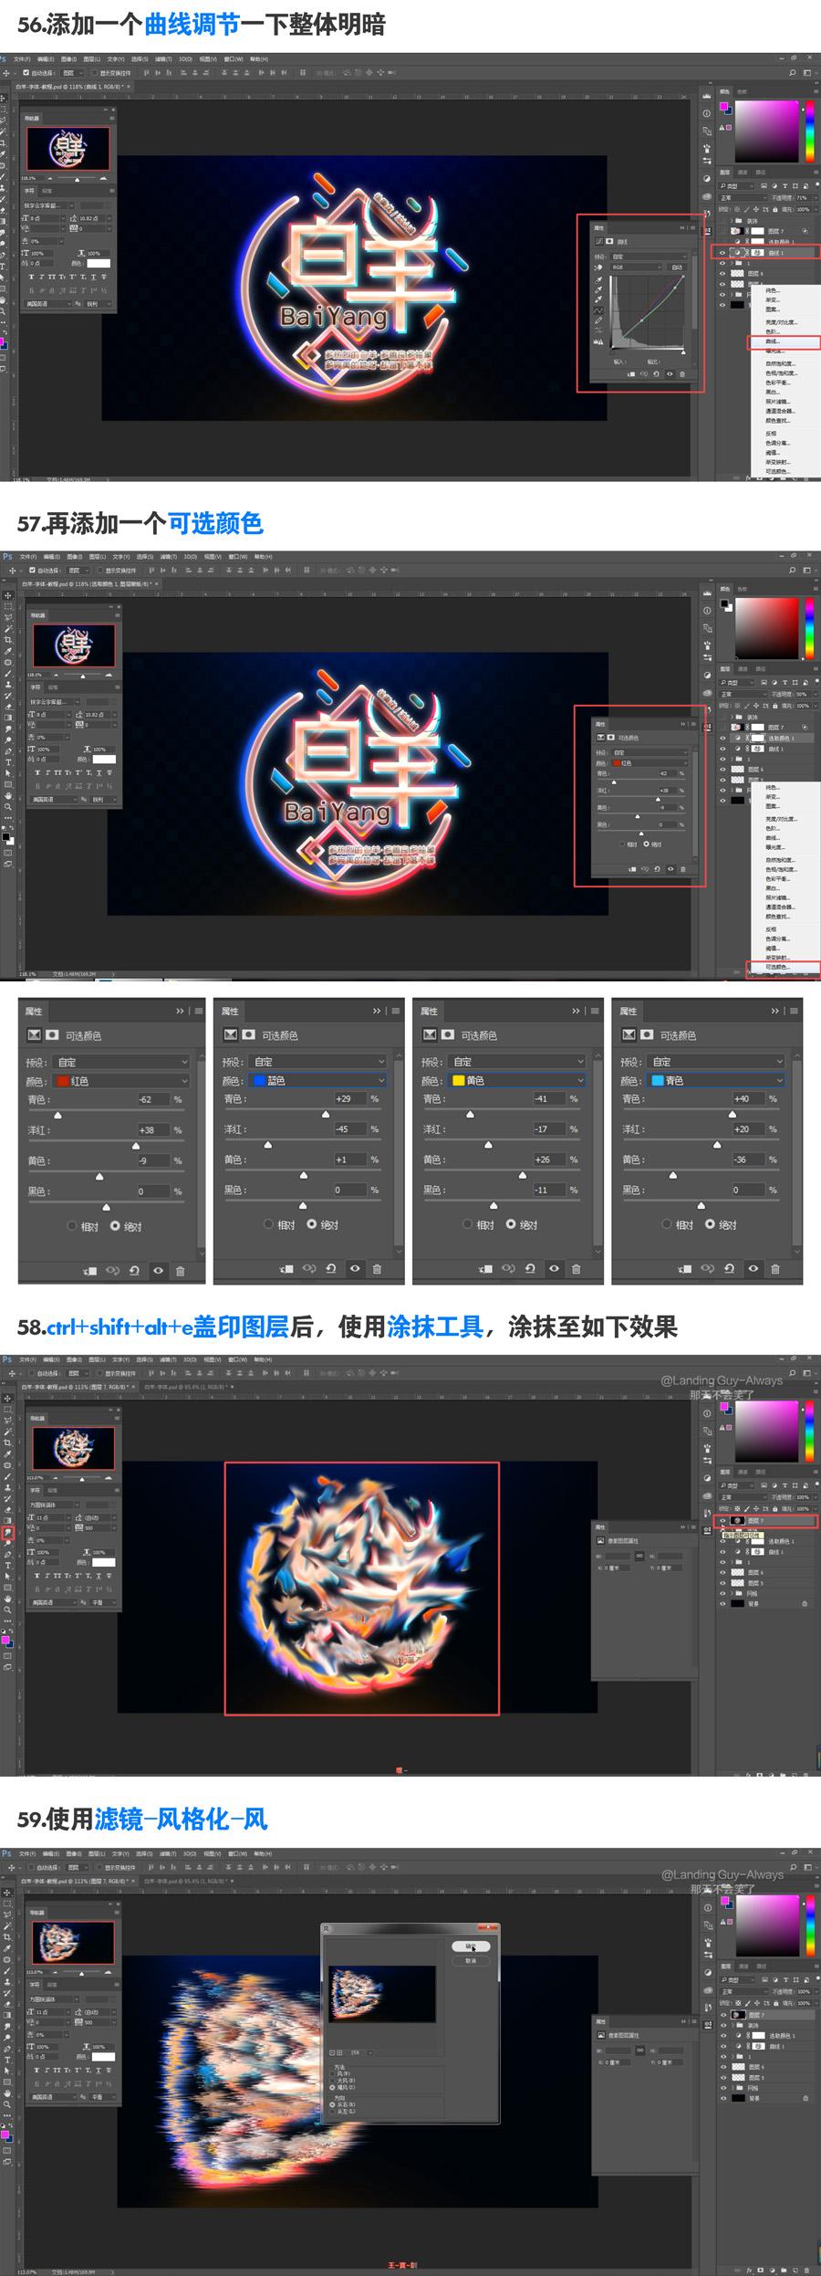This screenshot has height=2276, width=821.
Task: Open panel menu of enlarged Reds (红色) Properties panel
Action: [x=199, y=1011]
